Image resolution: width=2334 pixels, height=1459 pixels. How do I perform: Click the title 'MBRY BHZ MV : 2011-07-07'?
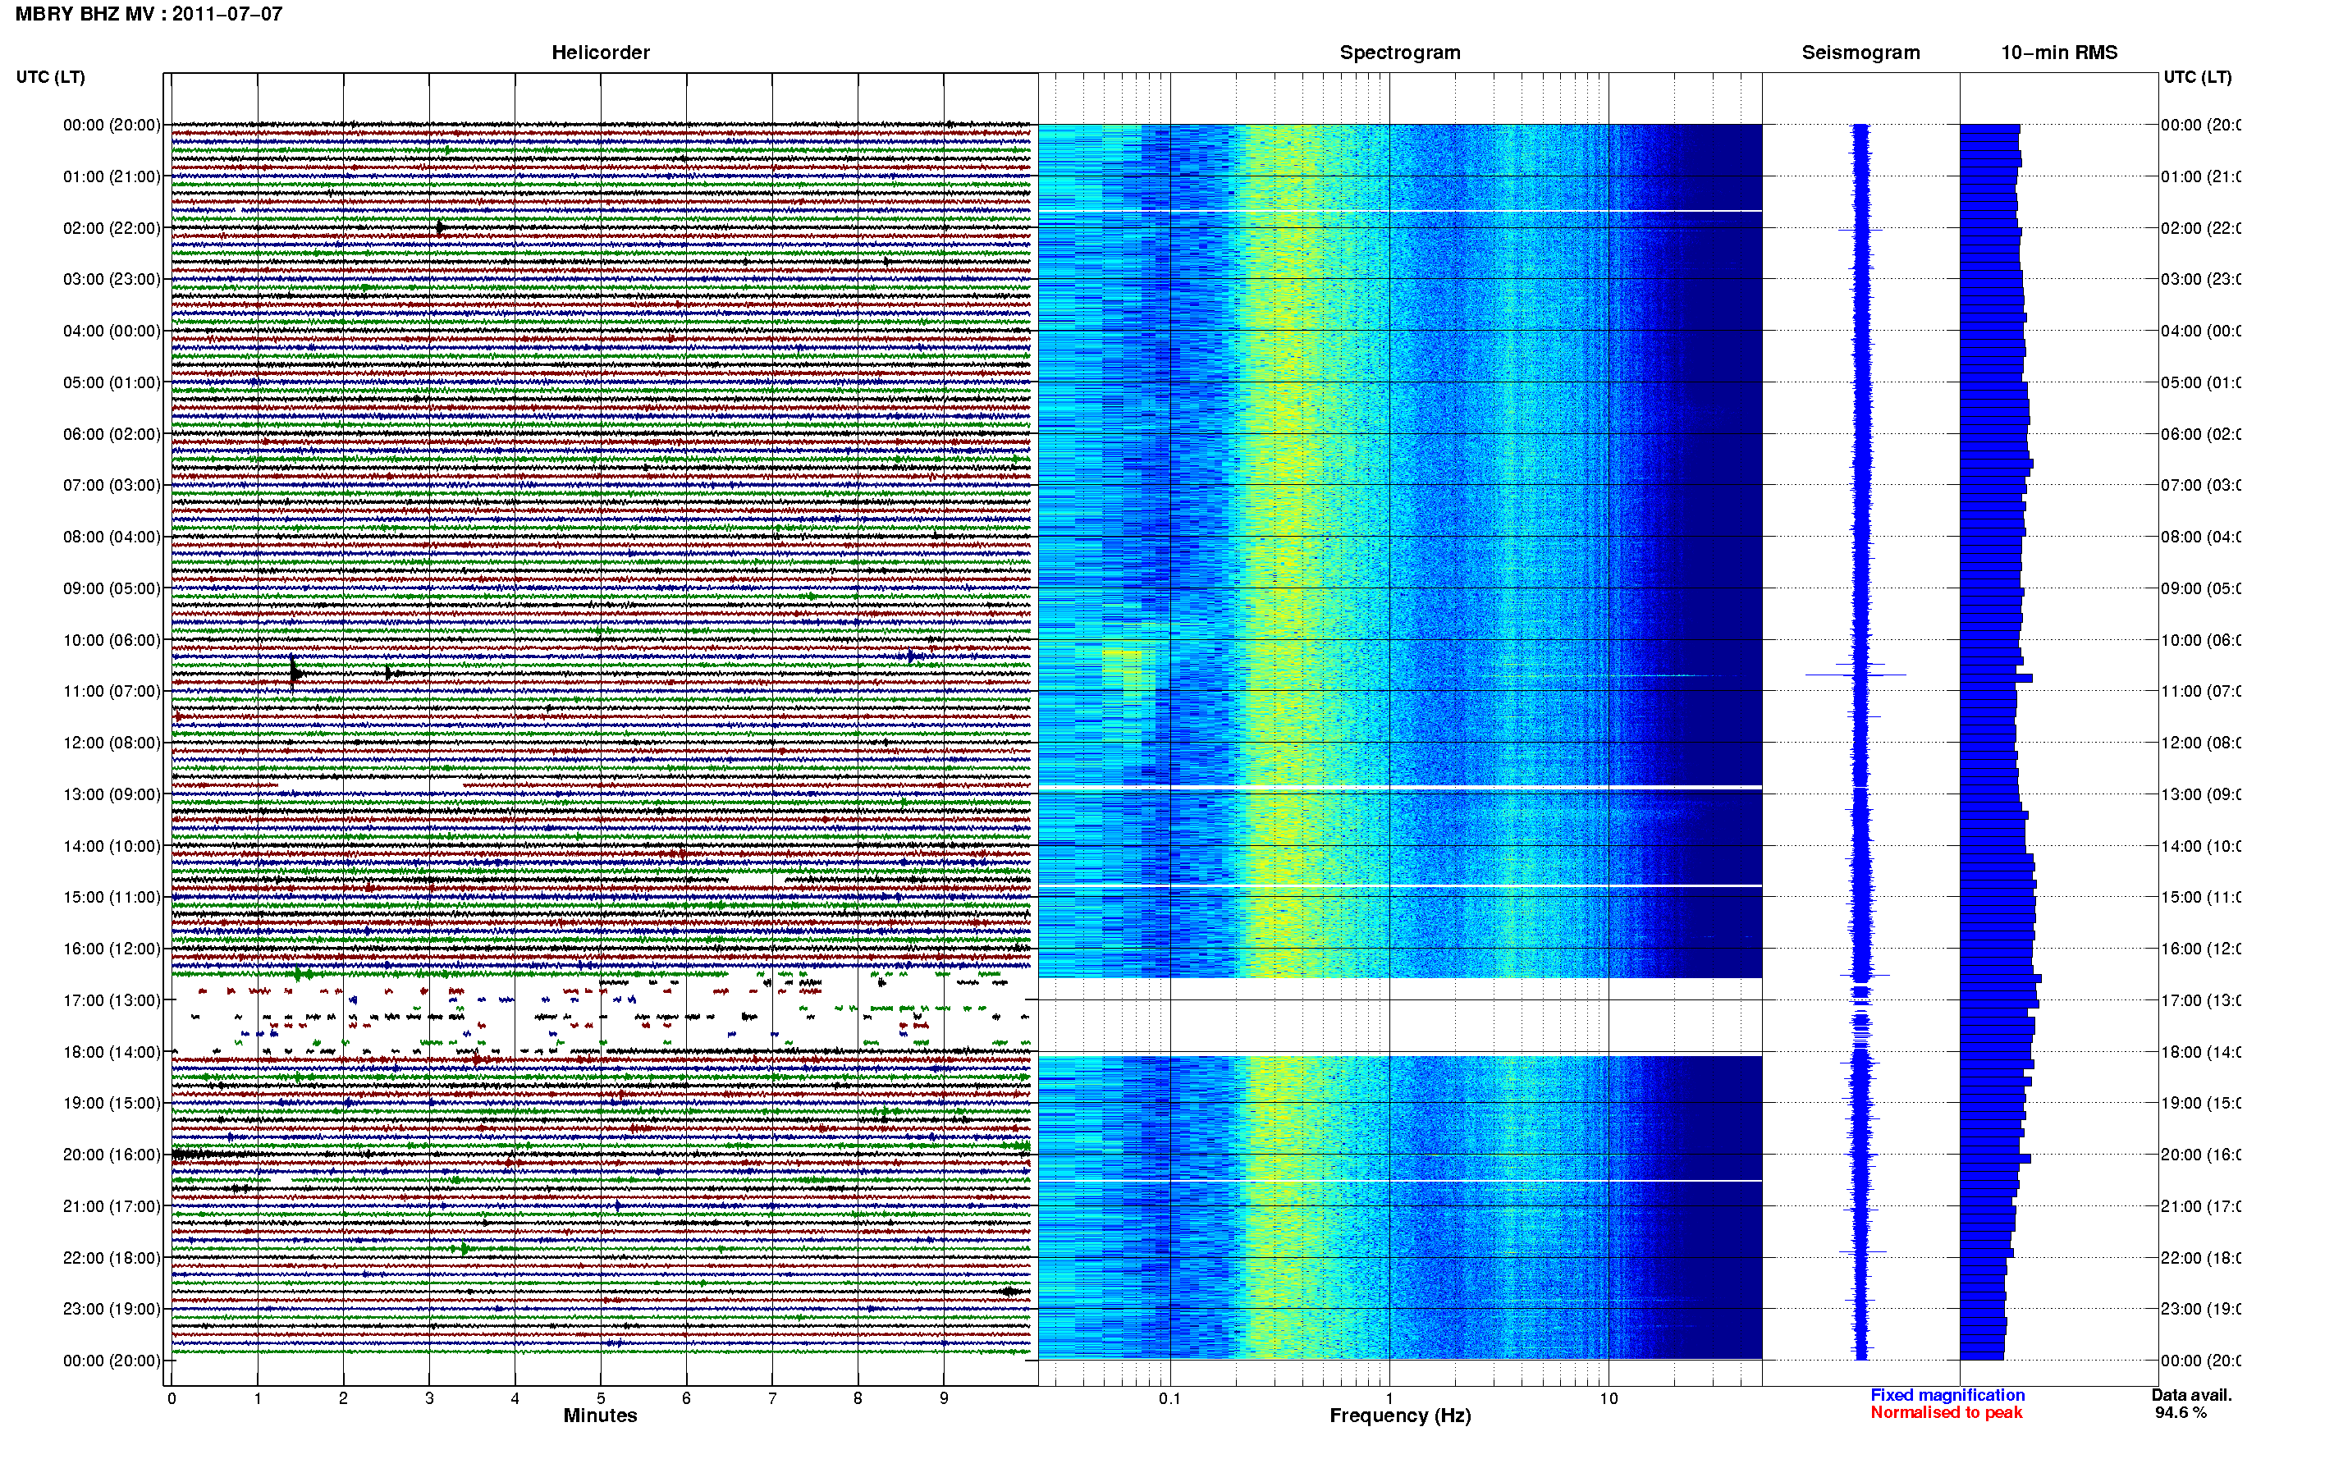click(149, 15)
